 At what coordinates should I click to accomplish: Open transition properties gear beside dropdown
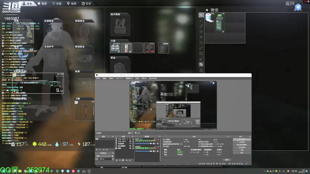pyautogui.click(x=112, y=156)
